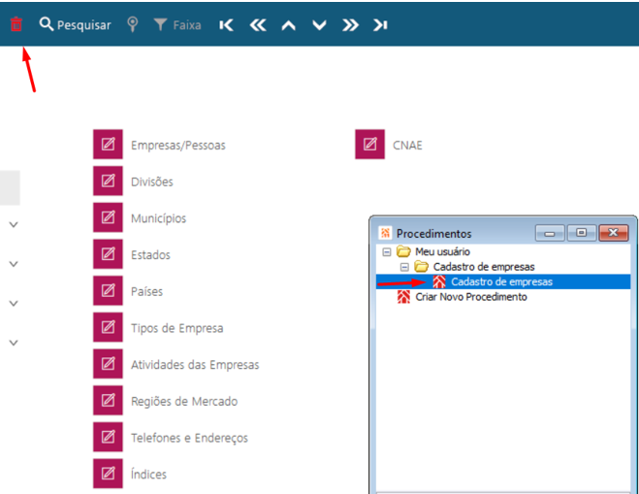
Task: Click the red trash delete icon
Action: (x=16, y=24)
